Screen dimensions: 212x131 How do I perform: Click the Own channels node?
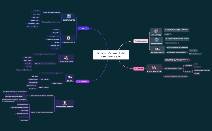(44, 79)
